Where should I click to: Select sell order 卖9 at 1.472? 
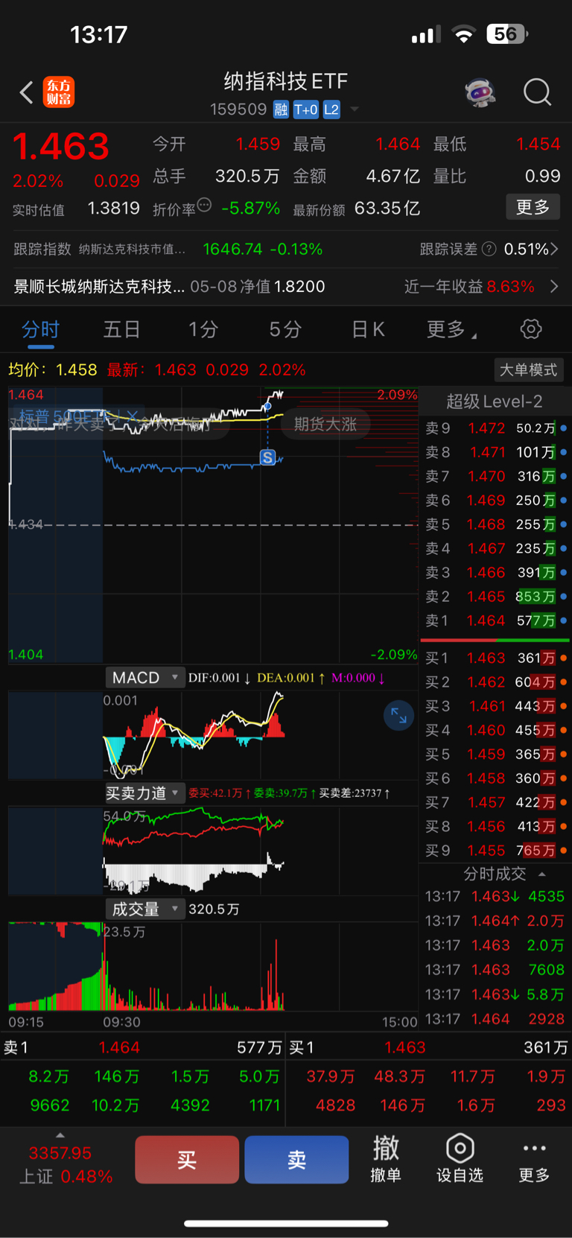pyautogui.click(x=495, y=428)
